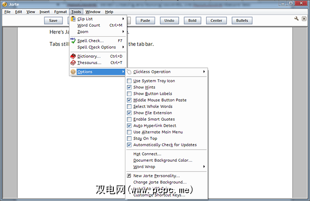Toggle Use Alternate Main Menu
The height and width of the screenshot is (201, 310).
[x=129, y=132]
